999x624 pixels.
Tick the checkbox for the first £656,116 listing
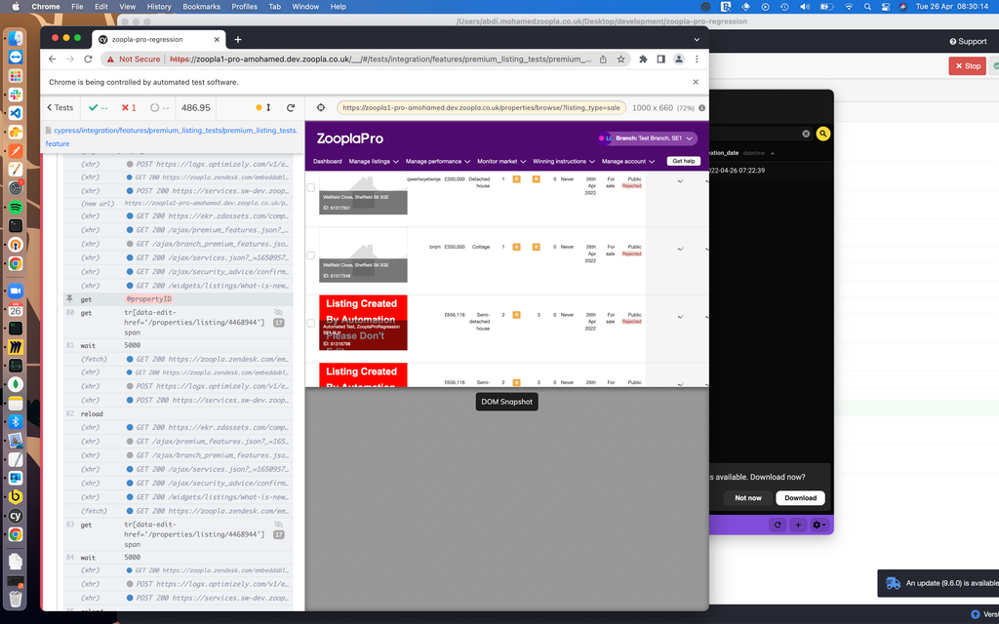311,324
